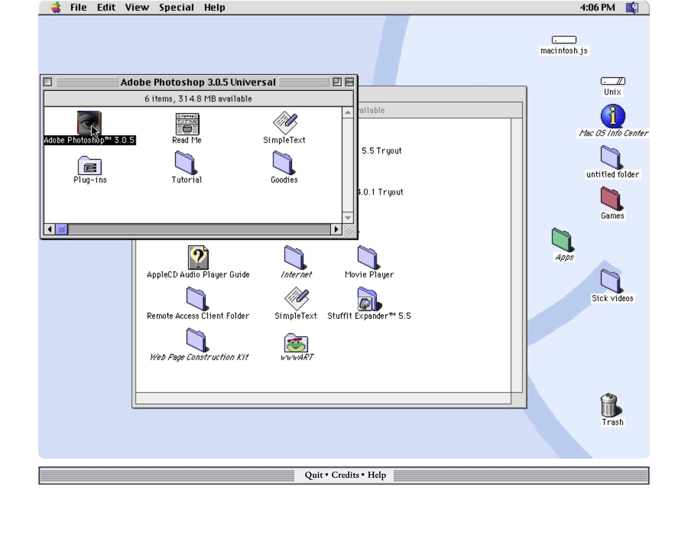This screenshot has width=688, height=558.
Task: Open the Finder application menu icon
Action: point(633,7)
